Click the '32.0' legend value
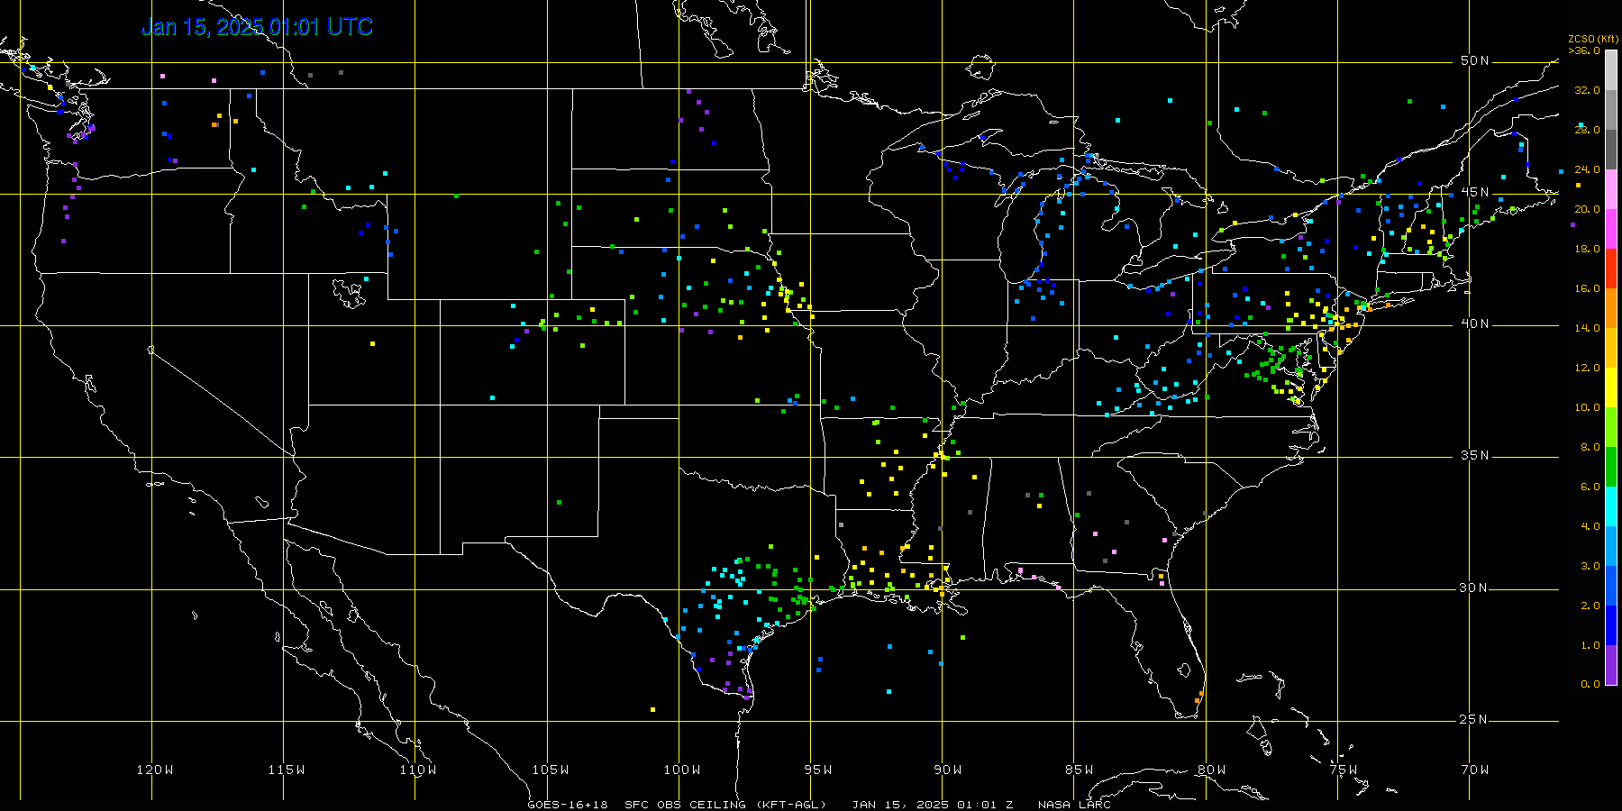Image resolution: width=1622 pixels, height=811 pixels. pos(1587,90)
